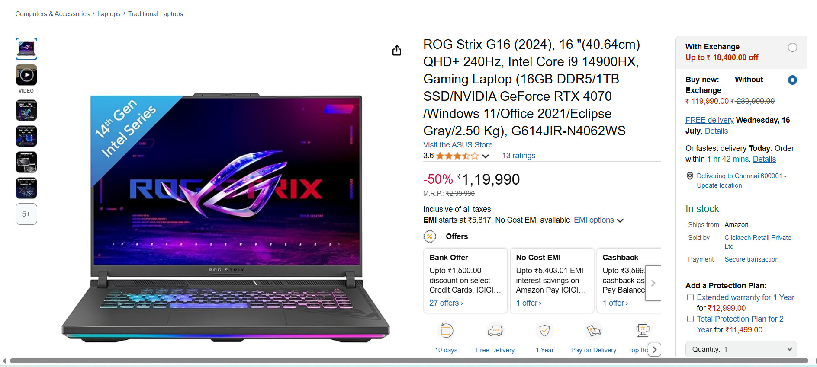
Task: Visit the ASUS Store link
Action: click(458, 145)
